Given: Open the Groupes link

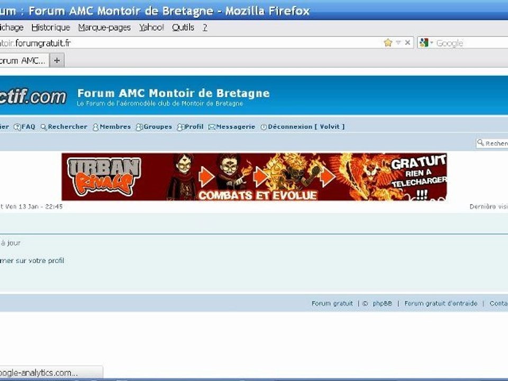Looking at the screenshot, I should tap(158, 126).
